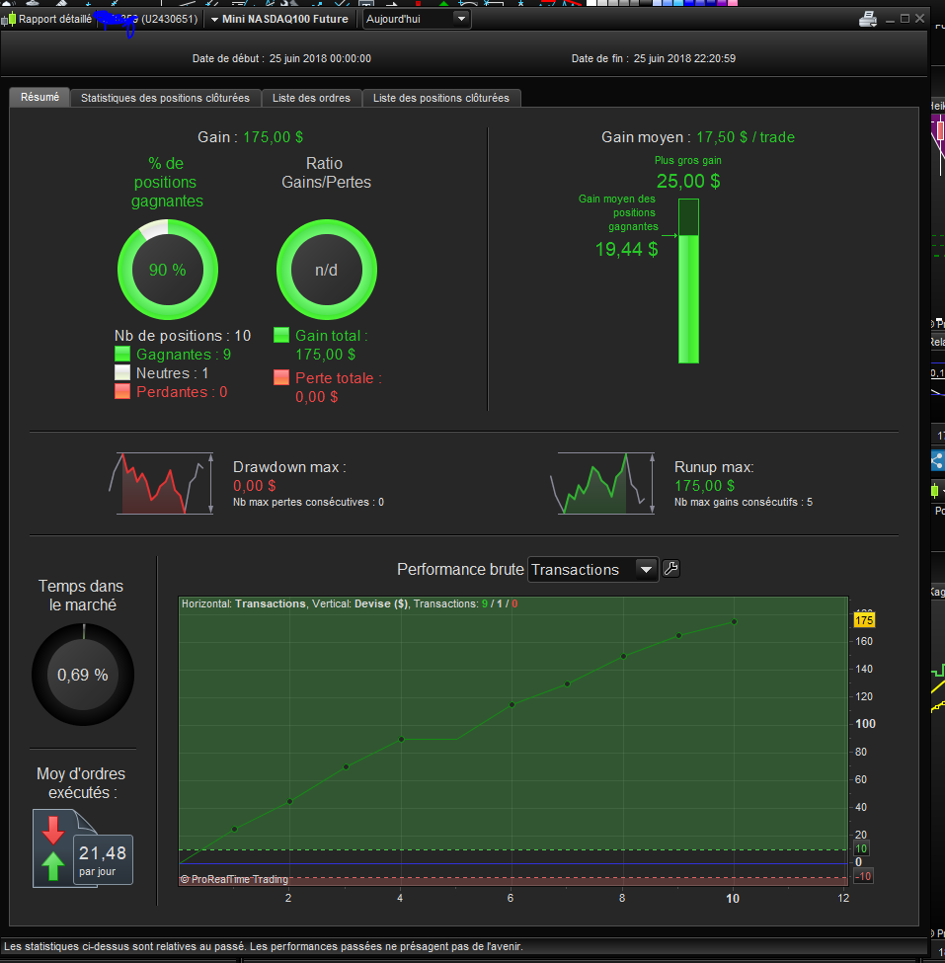Open the Liste des ordres tab
This screenshot has width=945, height=963.
coord(311,98)
